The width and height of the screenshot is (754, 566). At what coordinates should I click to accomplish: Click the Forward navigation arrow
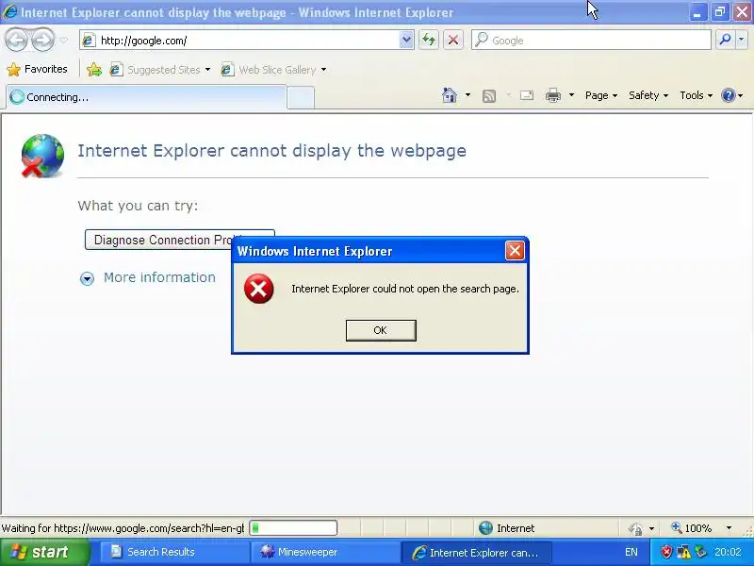(x=43, y=40)
